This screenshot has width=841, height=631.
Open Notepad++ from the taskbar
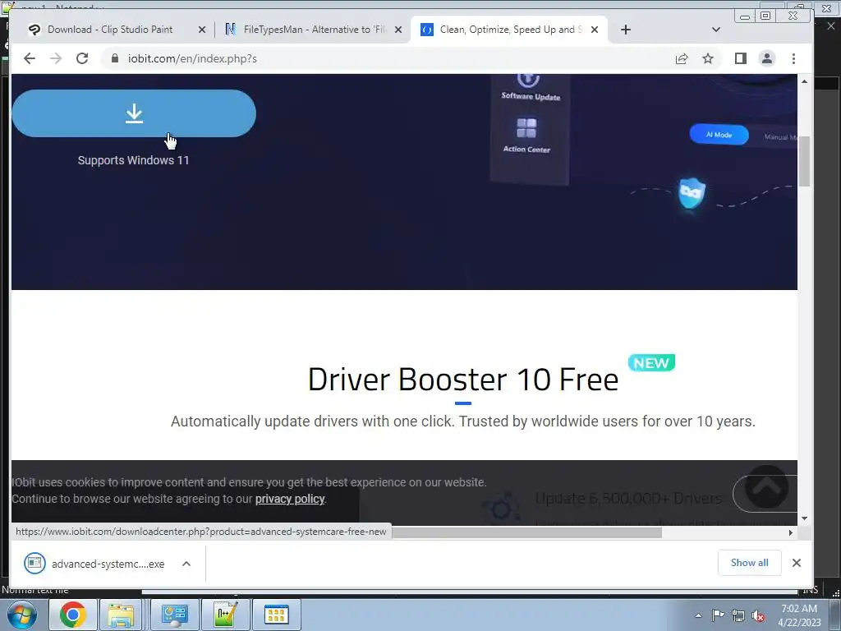pyautogui.click(x=225, y=615)
